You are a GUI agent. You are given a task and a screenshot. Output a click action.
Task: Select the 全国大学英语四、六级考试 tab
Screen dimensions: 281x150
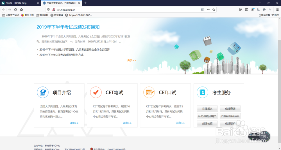point(62,3)
